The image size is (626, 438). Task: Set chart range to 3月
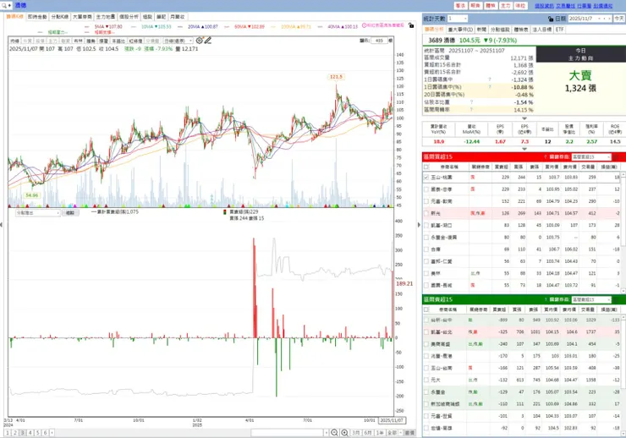[356, 433]
